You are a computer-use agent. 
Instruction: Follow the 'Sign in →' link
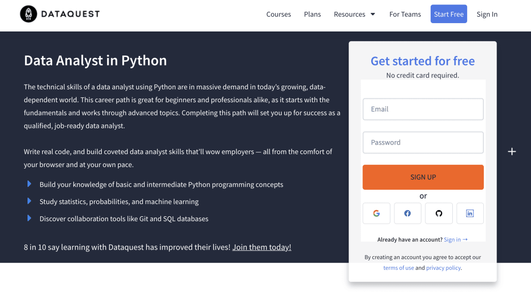[x=456, y=239]
